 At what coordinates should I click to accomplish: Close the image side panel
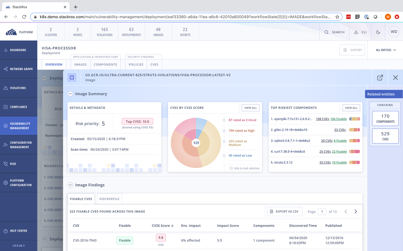pyautogui.click(x=395, y=78)
